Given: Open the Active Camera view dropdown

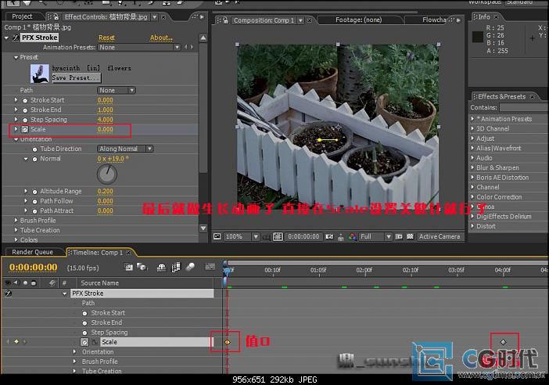Looking at the screenshot, I should tap(440, 237).
